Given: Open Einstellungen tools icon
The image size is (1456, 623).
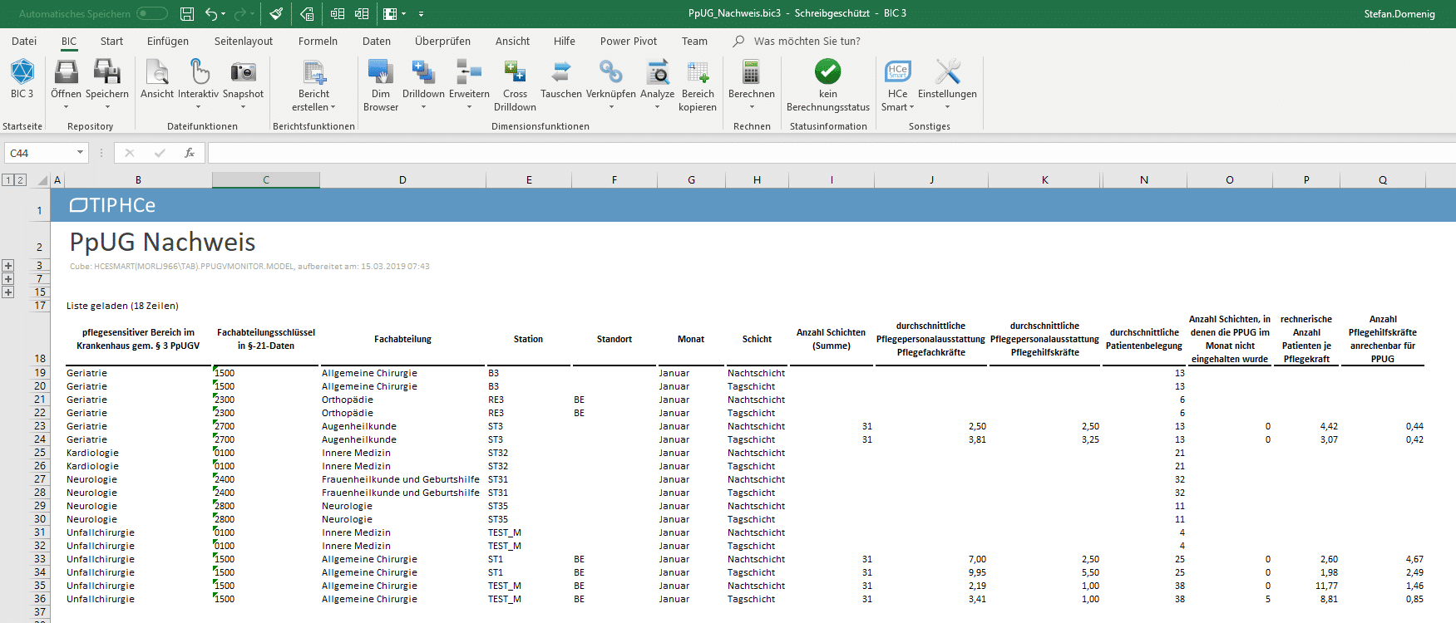Looking at the screenshot, I should 948,72.
